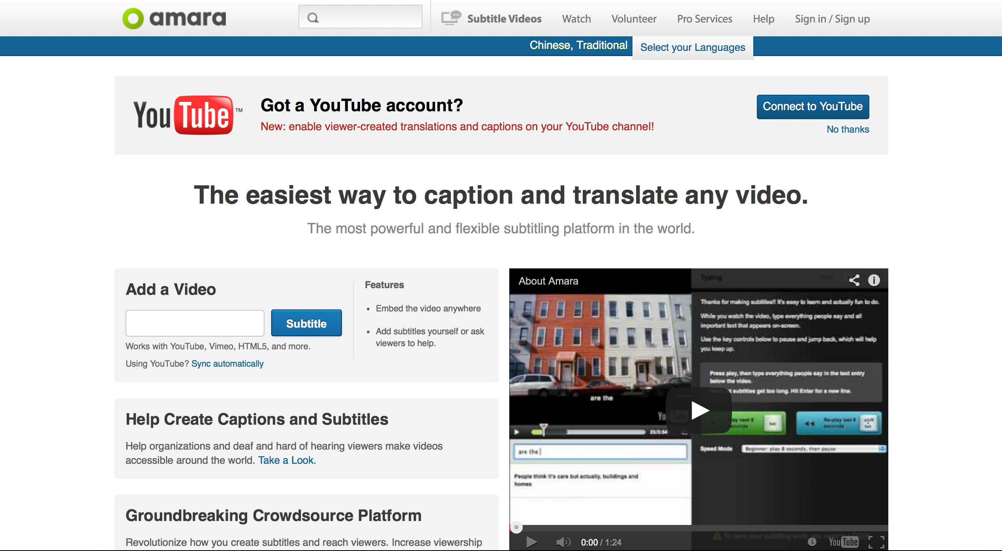Click the search magnifier icon
The image size is (1002, 551).
(313, 18)
